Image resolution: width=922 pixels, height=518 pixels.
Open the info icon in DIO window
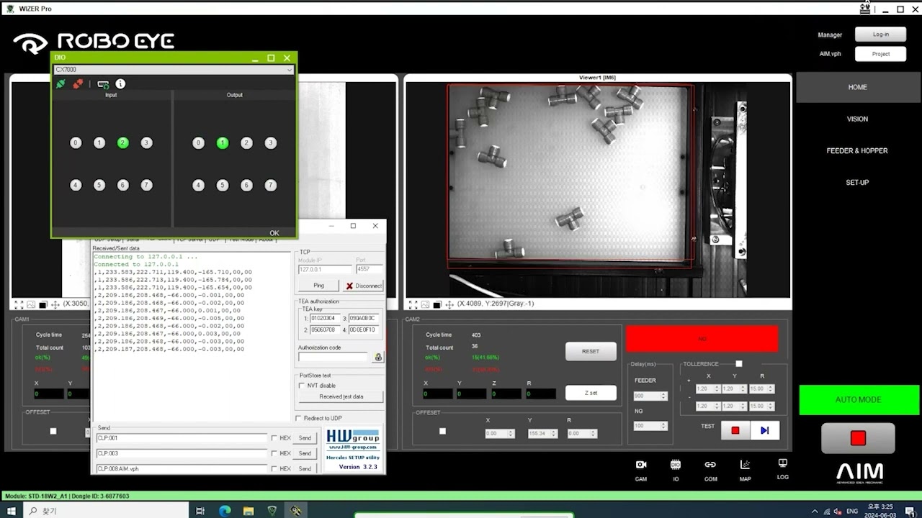(120, 84)
